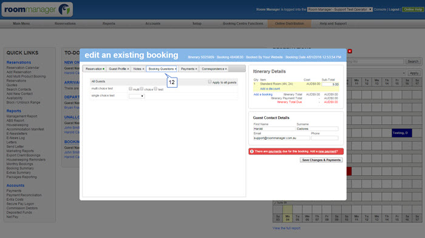Expand the dropdown next to Apply button
This screenshot has height=238, width=425.
click(x=376, y=73)
